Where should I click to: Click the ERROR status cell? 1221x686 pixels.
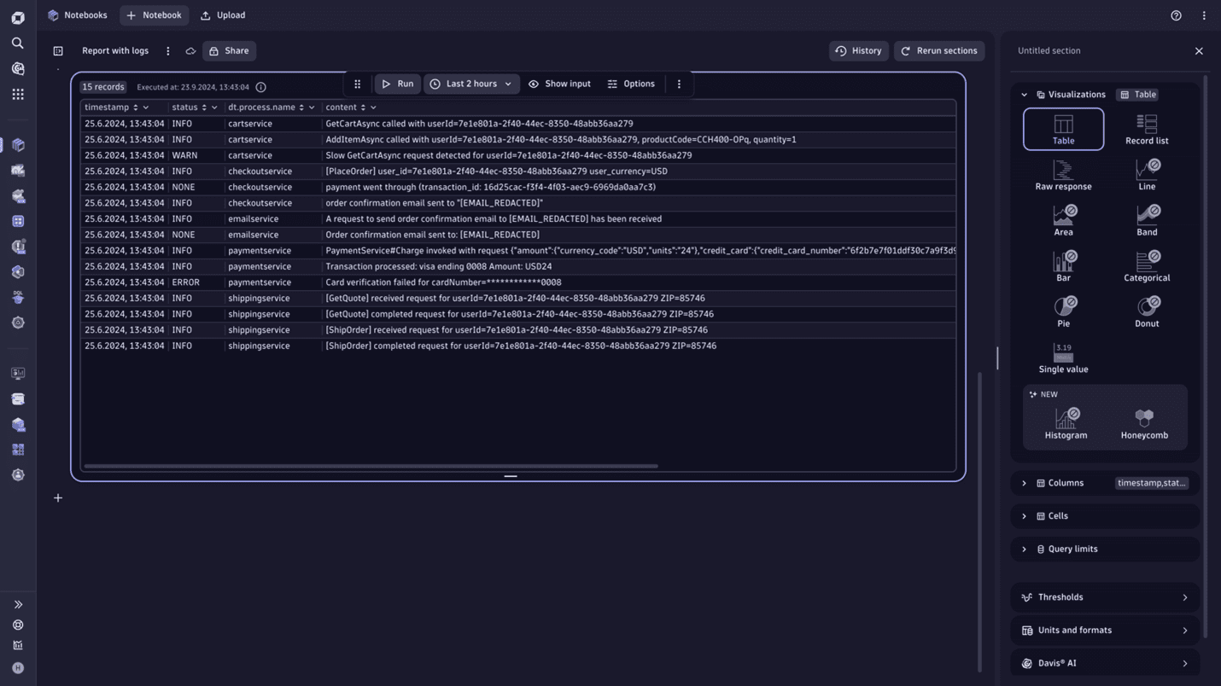185,282
